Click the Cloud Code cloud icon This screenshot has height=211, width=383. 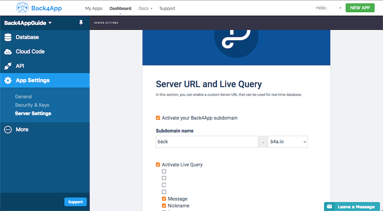(x=8, y=52)
